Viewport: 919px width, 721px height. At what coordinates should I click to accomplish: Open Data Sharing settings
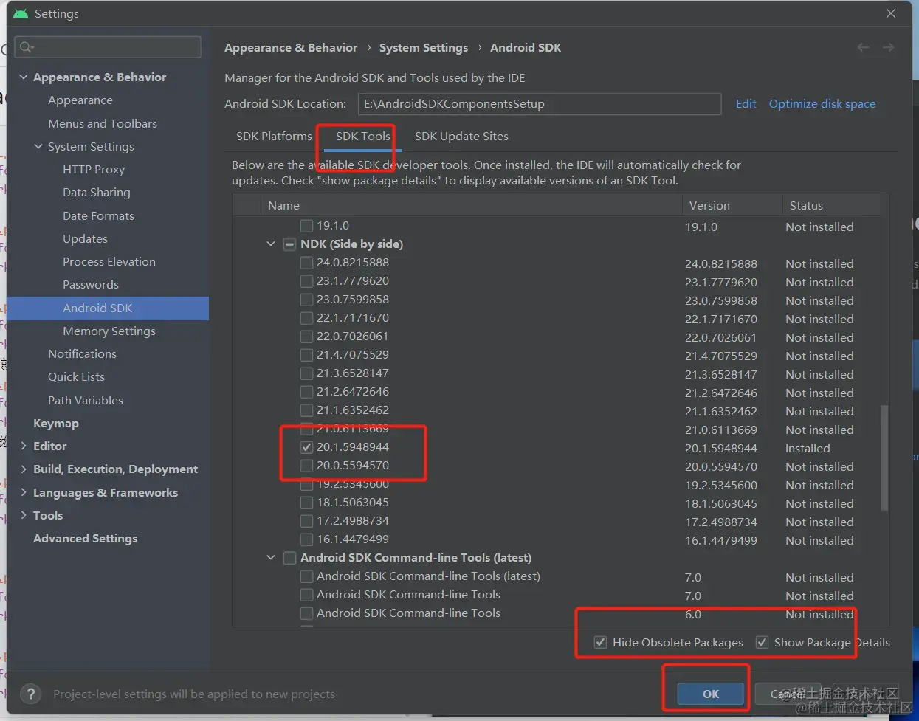click(97, 192)
